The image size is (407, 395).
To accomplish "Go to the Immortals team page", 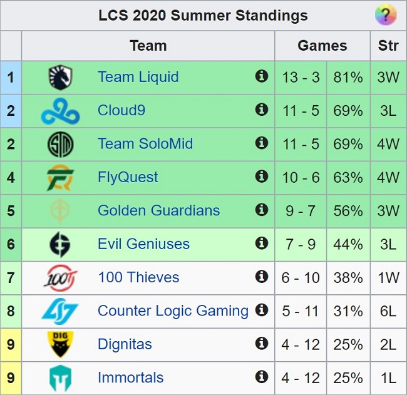I will click(130, 377).
